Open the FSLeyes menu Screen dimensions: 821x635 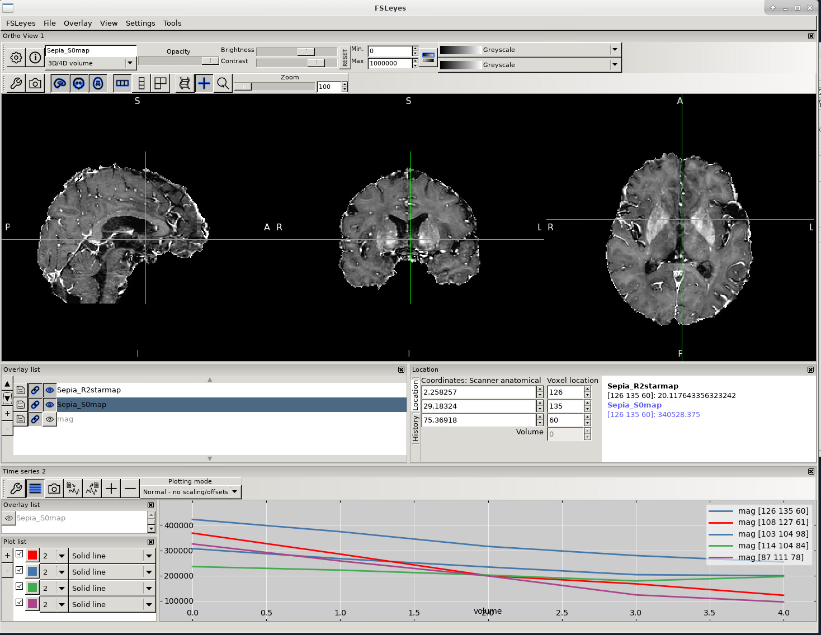click(x=21, y=23)
